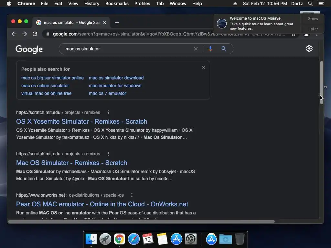Open App Store in the Dock
The height and width of the screenshot is (248, 331).
click(x=176, y=239)
